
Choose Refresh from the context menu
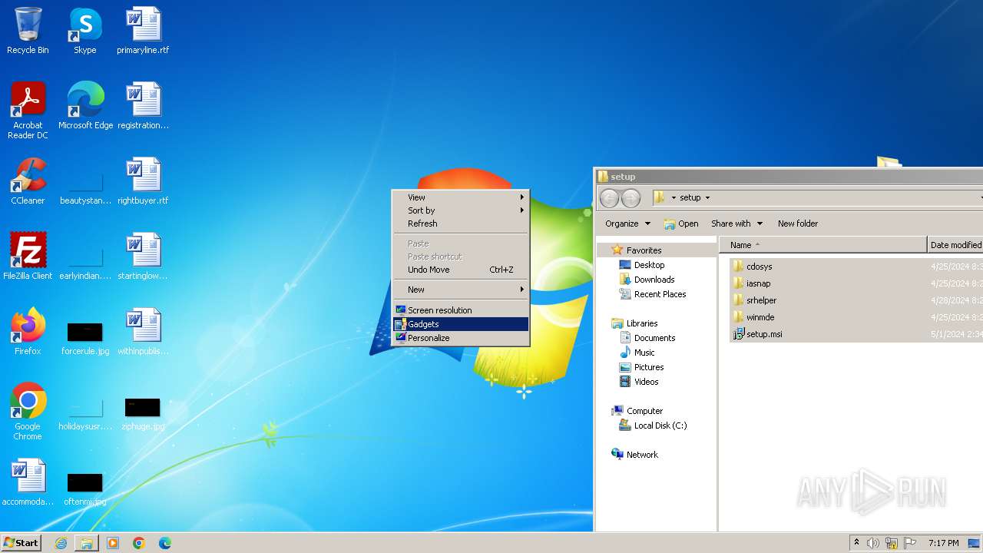click(x=461, y=224)
